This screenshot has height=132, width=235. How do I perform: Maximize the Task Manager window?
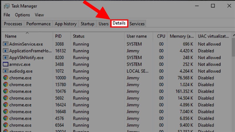tap(213, 6)
